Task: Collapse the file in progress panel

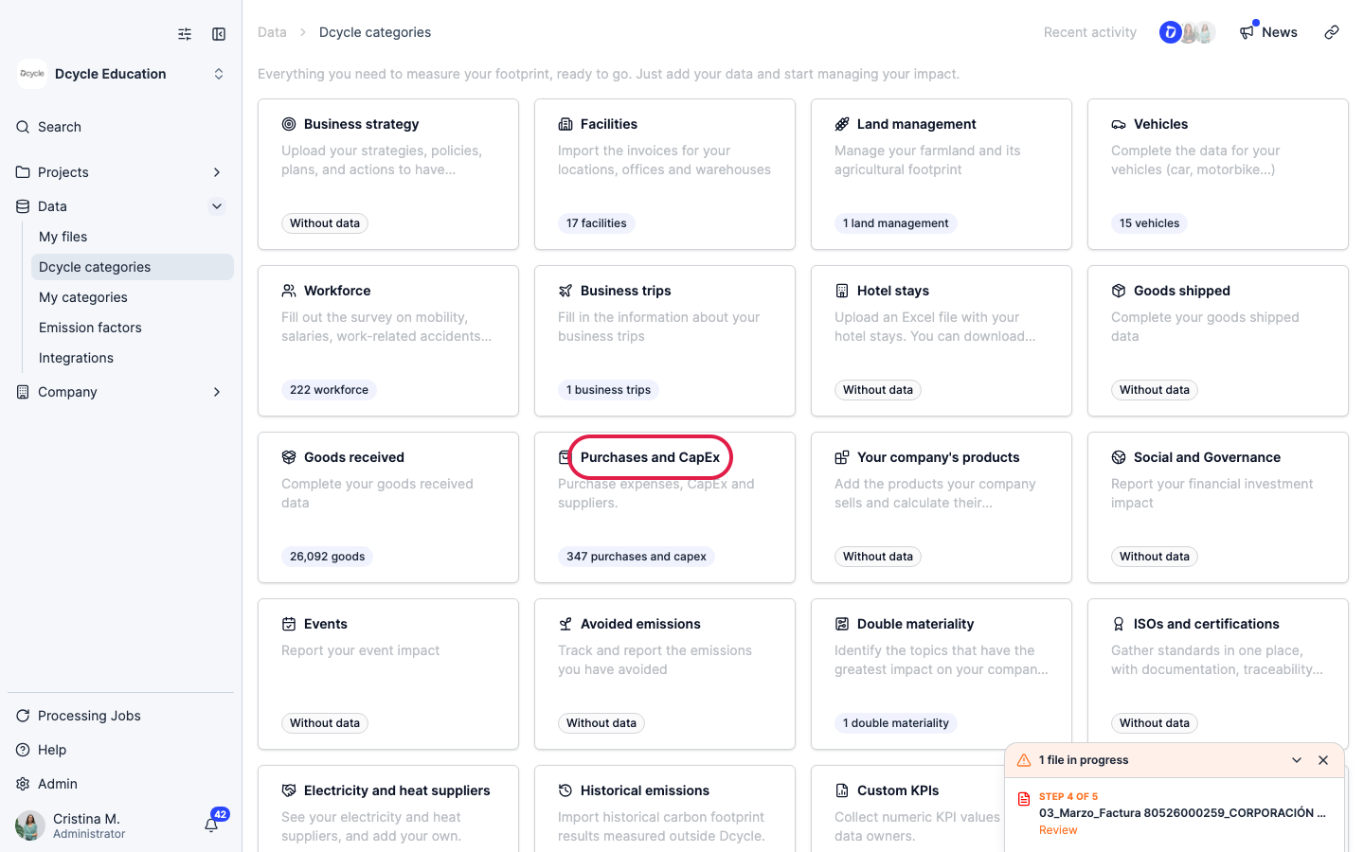Action: pyautogui.click(x=1297, y=760)
